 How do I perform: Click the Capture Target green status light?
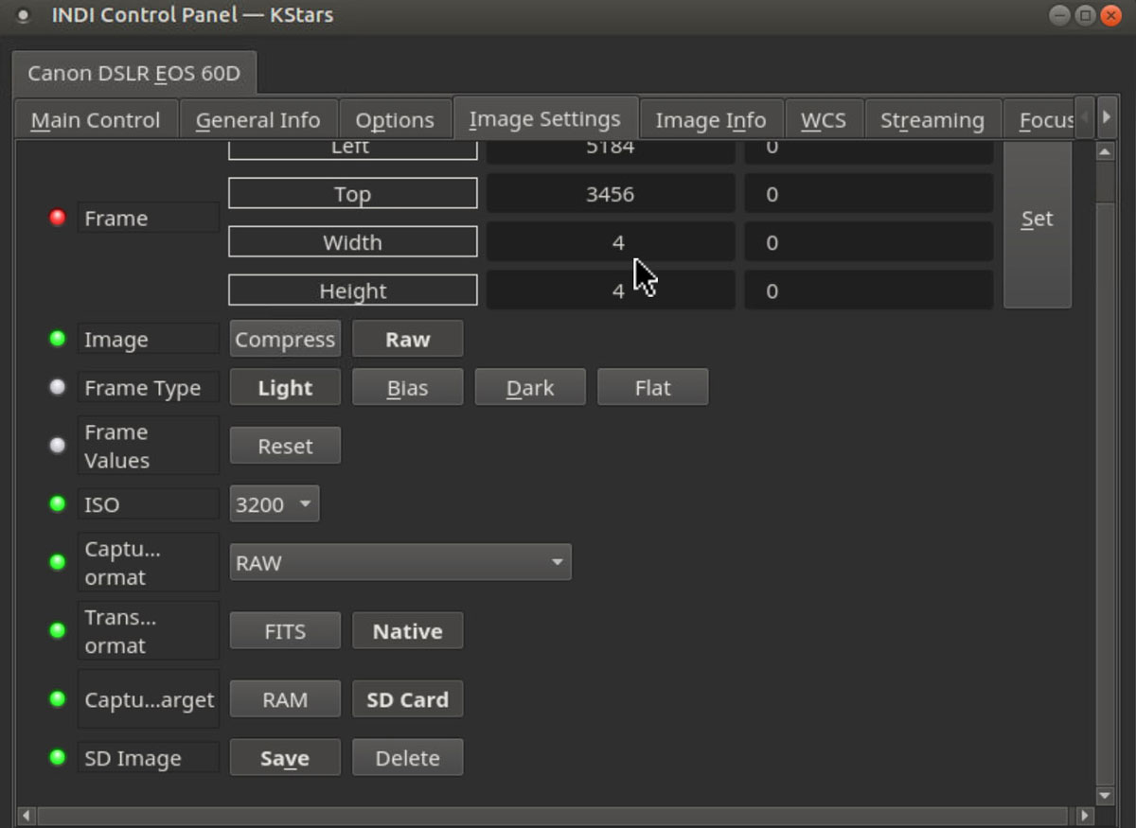[x=58, y=698]
